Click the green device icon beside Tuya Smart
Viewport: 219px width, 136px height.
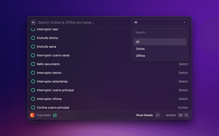[55, 115]
